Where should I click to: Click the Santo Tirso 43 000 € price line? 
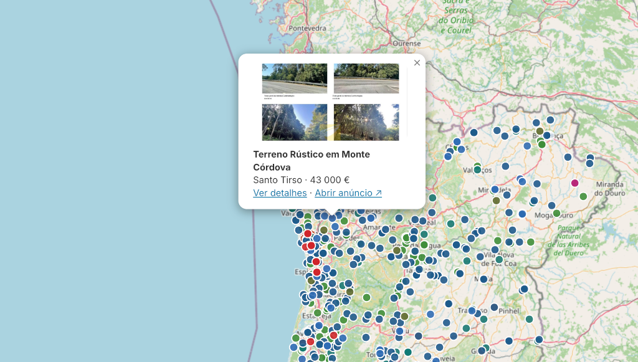pyautogui.click(x=301, y=180)
